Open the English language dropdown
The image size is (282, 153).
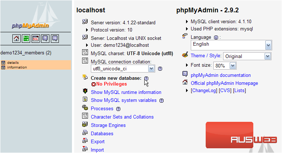coord(231,45)
